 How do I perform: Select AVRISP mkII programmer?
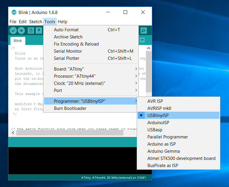178,108
